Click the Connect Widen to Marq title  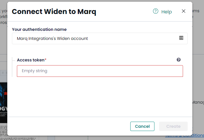54,12
